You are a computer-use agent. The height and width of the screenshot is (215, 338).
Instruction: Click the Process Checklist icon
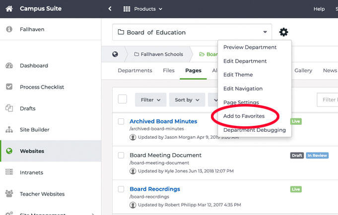point(9,87)
